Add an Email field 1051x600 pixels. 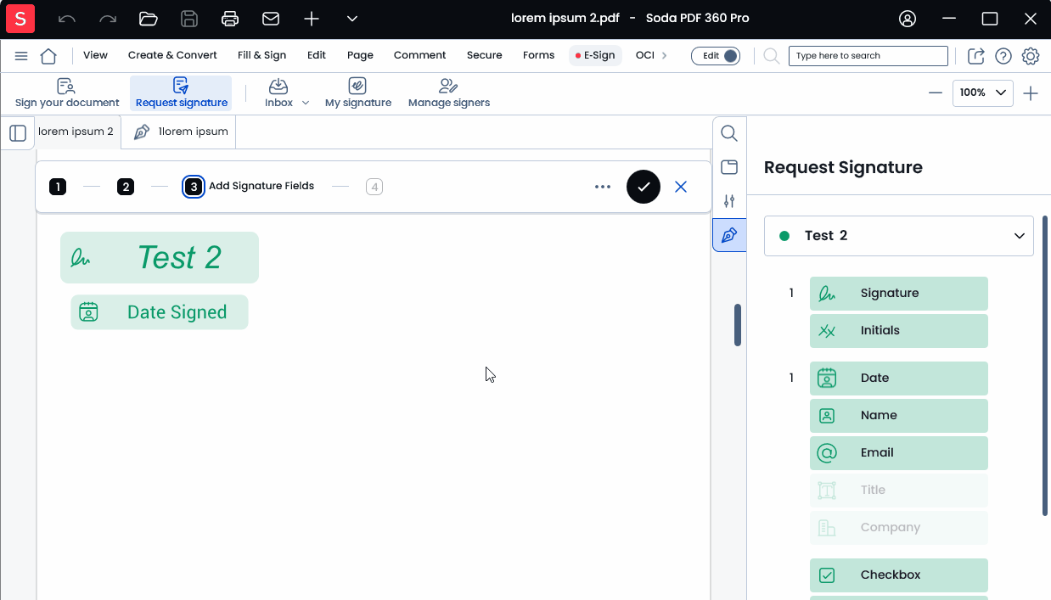(x=899, y=453)
